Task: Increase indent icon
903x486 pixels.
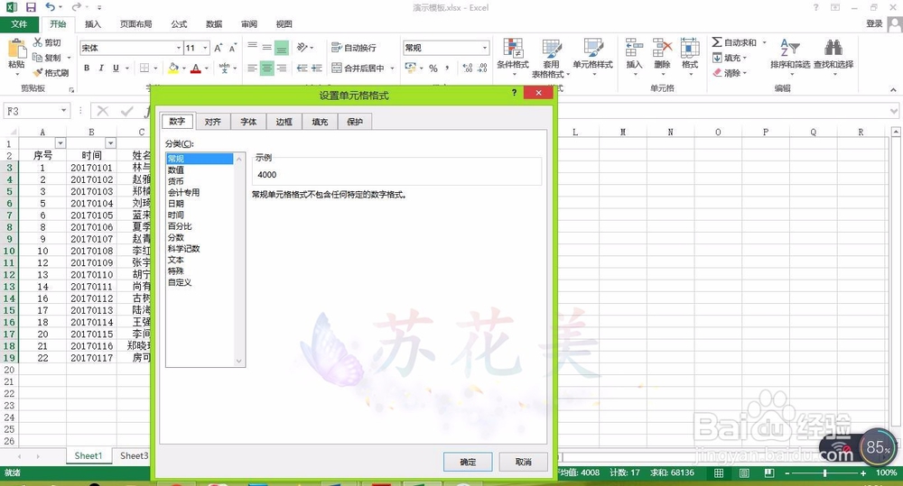Action: (316, 68)
